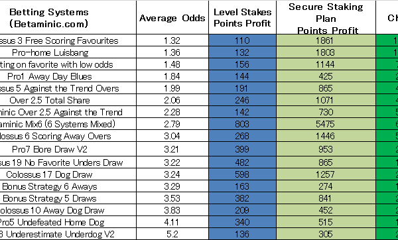Click the Over 2.5 Total Share cell

tap(68, 100)
